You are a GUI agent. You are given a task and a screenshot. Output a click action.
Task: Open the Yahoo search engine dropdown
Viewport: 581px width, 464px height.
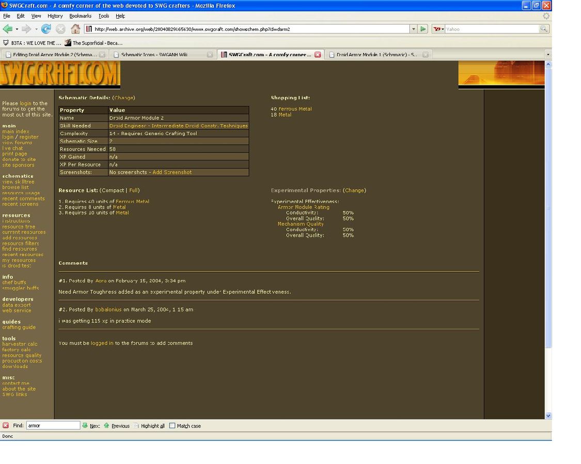point(439,29)
